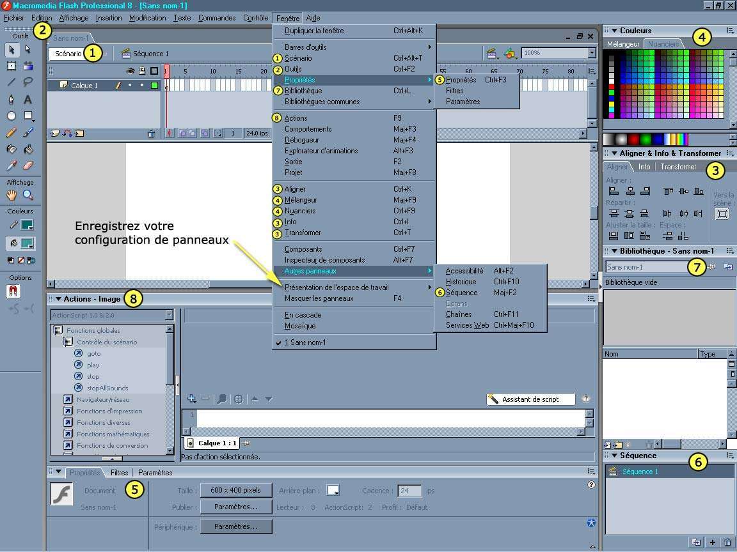Screen dimensions: 737x552
Task: Click the Cadence frame rate field
Action: pos(409,491)
